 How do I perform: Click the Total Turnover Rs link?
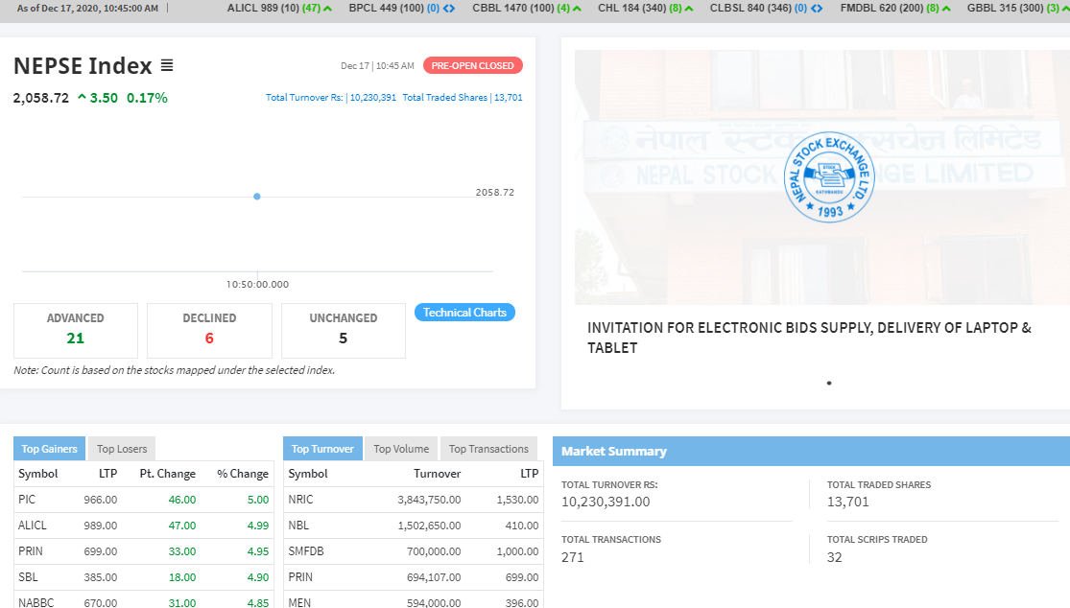click(x=331, y=98)
